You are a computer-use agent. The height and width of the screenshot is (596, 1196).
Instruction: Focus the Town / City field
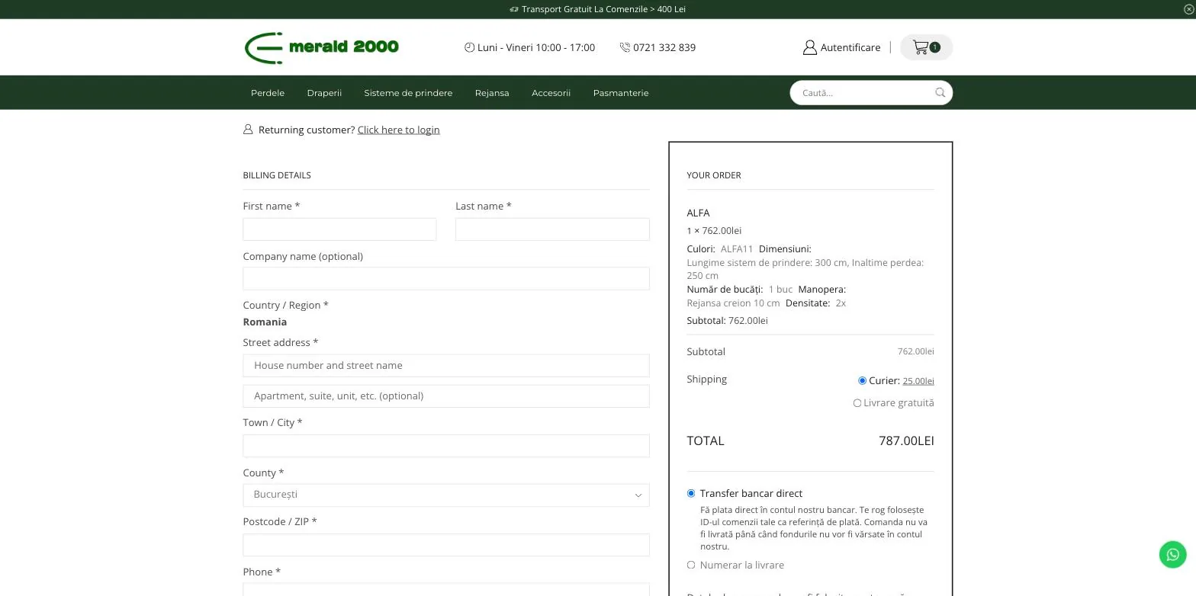tap(446, 446)
